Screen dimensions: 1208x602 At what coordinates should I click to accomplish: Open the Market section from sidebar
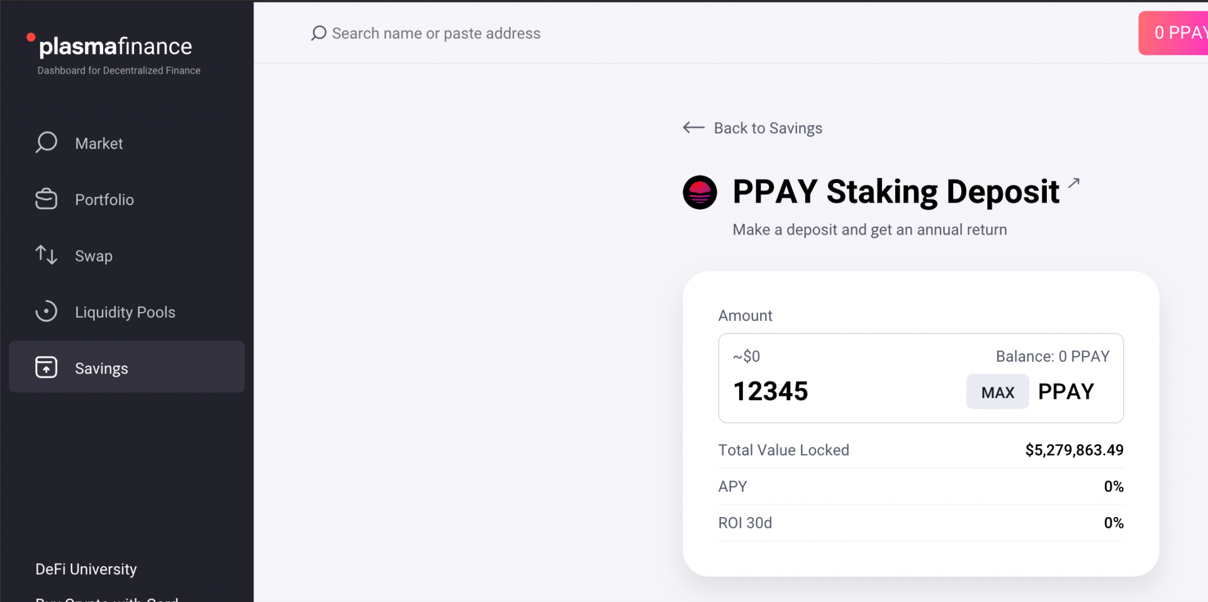click(98, 143)
